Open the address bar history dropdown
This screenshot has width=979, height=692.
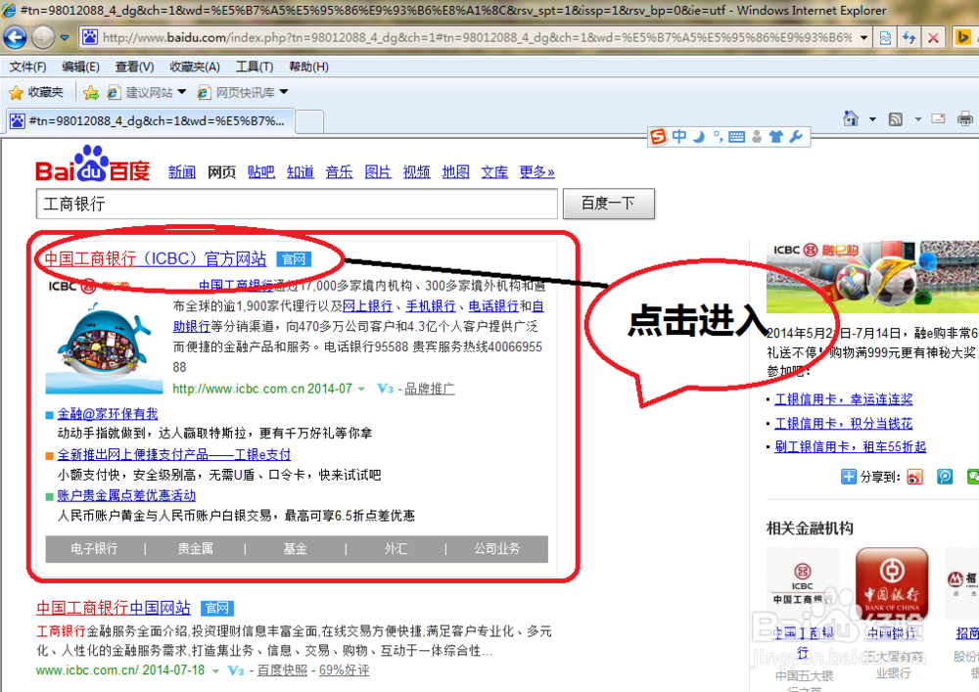click(x=862, y=37)
